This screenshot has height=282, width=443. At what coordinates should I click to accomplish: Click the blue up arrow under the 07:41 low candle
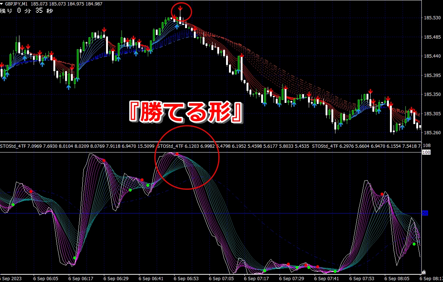[341, 124]
